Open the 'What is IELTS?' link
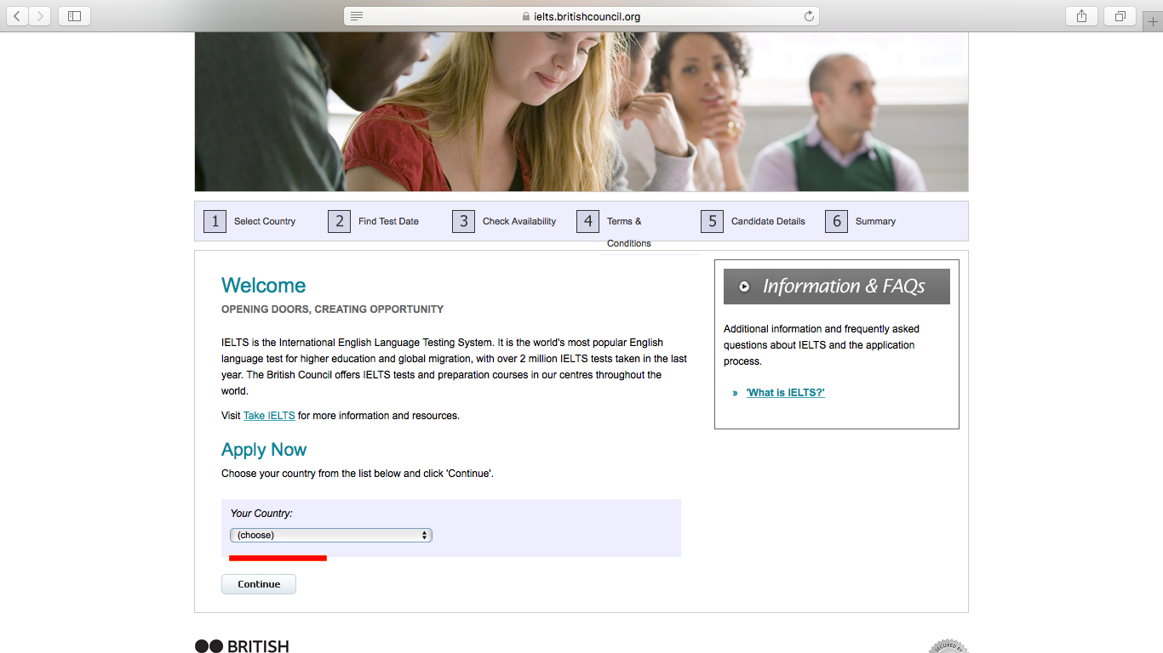Viewport: 1163px width, 653px height. pos(786,393)
